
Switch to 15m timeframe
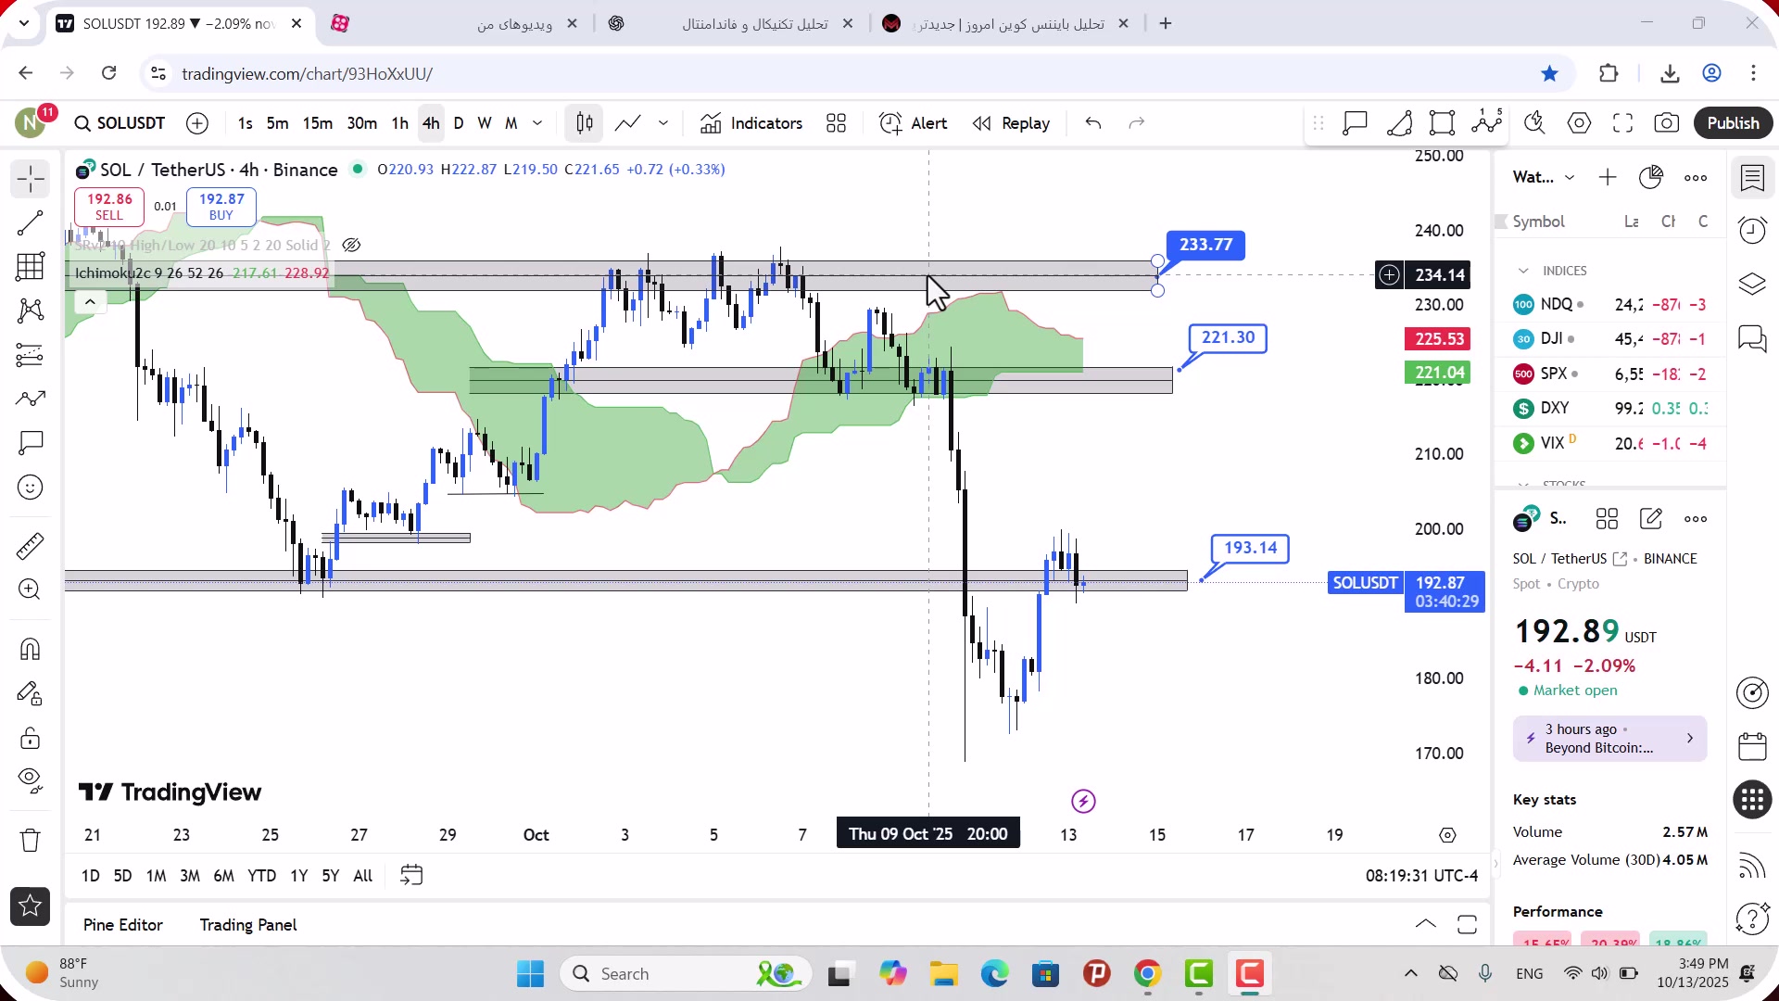tap(317, 123)
